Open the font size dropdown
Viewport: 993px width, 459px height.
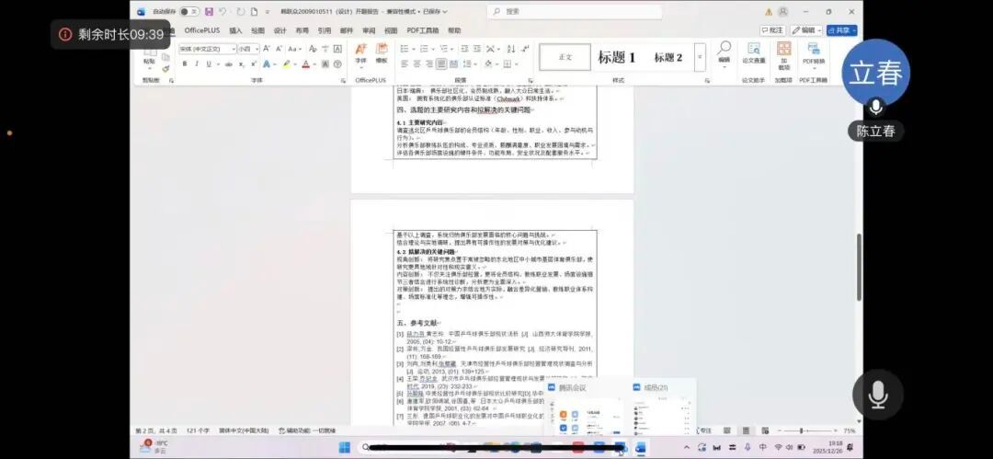tap(257, 49)
